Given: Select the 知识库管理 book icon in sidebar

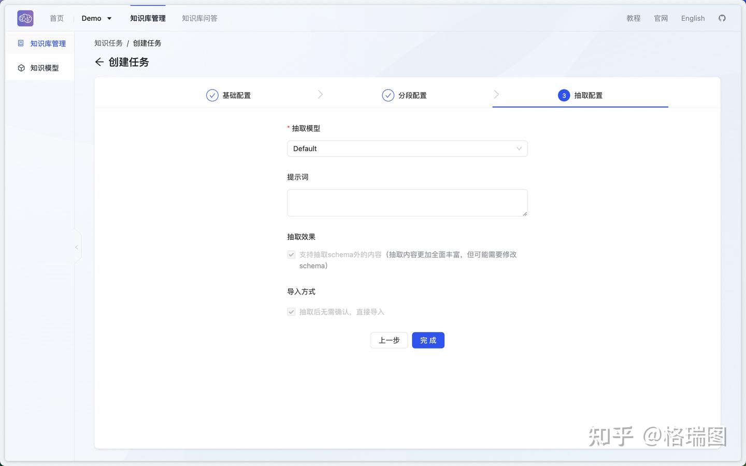Looking at the screenshot, I should 21,43.
